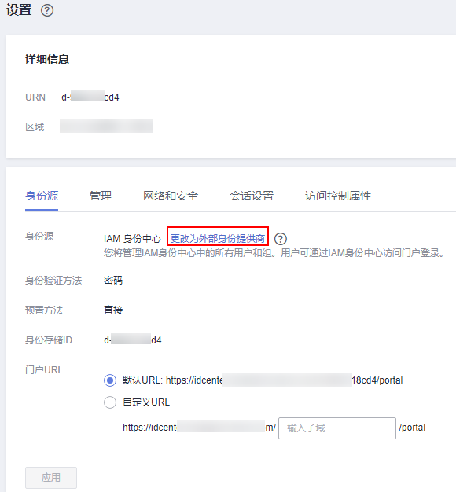
Task: Click the 预置方法 label
Action: [44, 310]
